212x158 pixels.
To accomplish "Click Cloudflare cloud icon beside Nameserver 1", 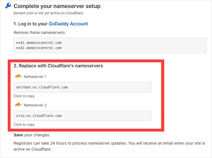I will [18, 76].
